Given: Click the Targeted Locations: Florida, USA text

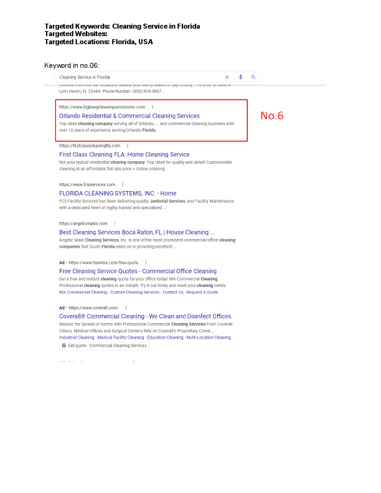Looking at the screenshot, I should click(98, 42).
